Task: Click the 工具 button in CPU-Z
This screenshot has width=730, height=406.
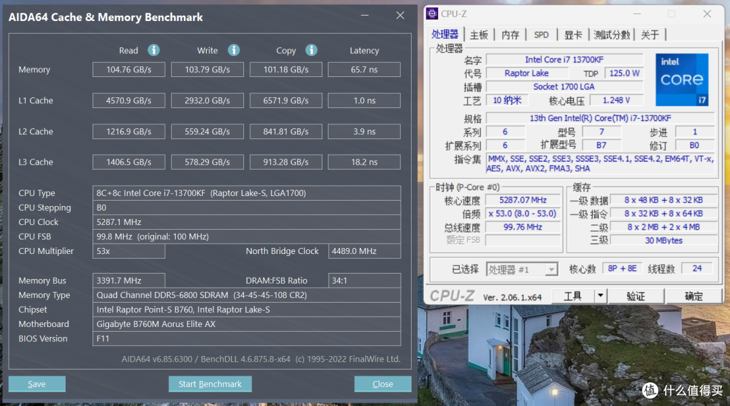Action: click(x=573, y=296)
